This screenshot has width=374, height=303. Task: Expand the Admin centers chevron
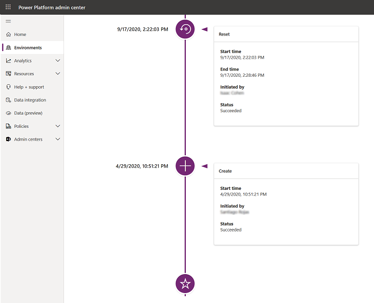tap(58, 139)
